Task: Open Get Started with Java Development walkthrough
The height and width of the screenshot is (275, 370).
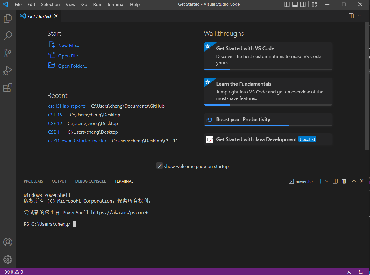Action: 268,139
